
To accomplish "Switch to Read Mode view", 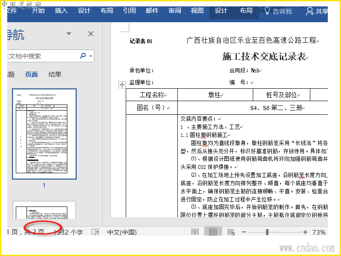I will 195,232.
